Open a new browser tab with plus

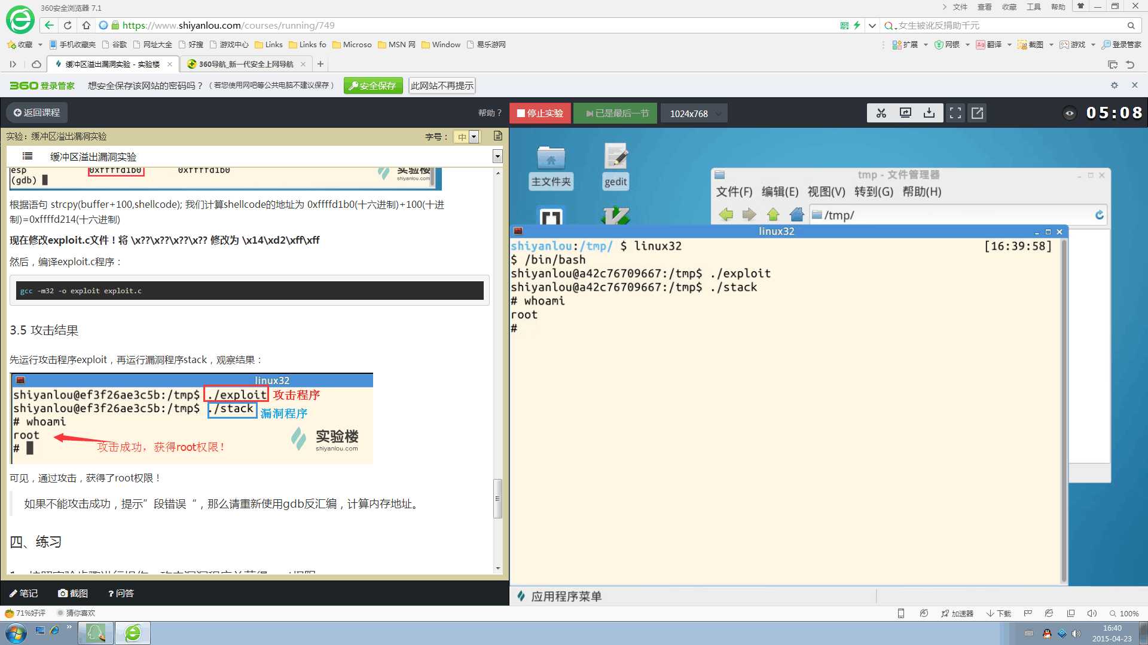[320, 64]
